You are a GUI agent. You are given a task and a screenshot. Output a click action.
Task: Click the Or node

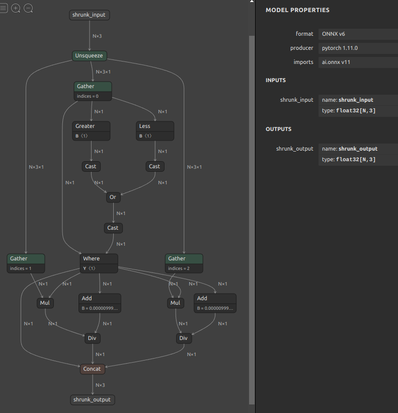(x=113, y=197)
